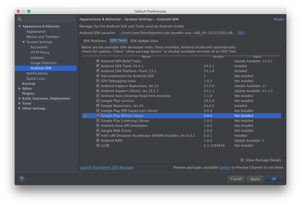Expand Other Settings arrow
301x206 pixels.
(20, 108)
